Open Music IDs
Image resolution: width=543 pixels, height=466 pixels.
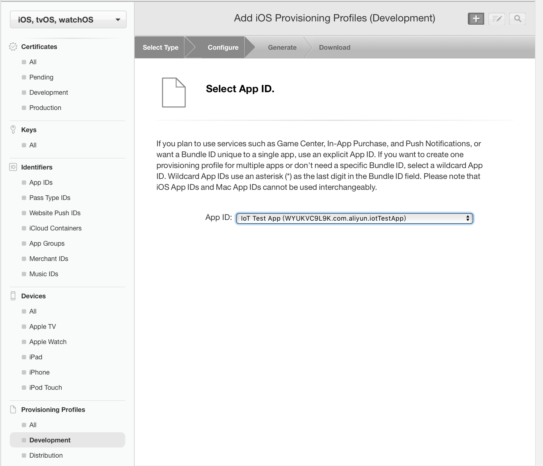point(44,274)
